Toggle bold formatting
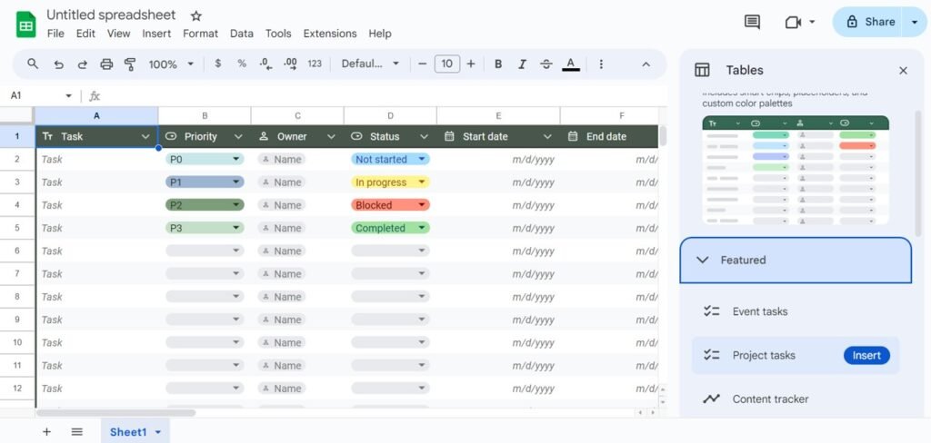 point(498,64)
